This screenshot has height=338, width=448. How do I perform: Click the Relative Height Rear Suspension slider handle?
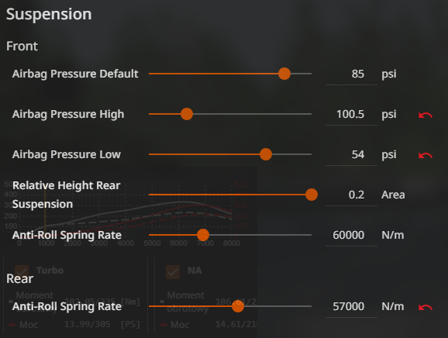pyautogui.click(x=312, y=195)
